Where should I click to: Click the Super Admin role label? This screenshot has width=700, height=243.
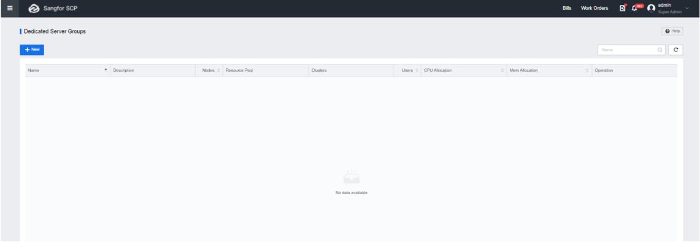(670, 12)
